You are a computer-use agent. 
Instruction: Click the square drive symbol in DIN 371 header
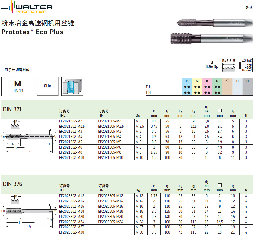coord(220,111)
